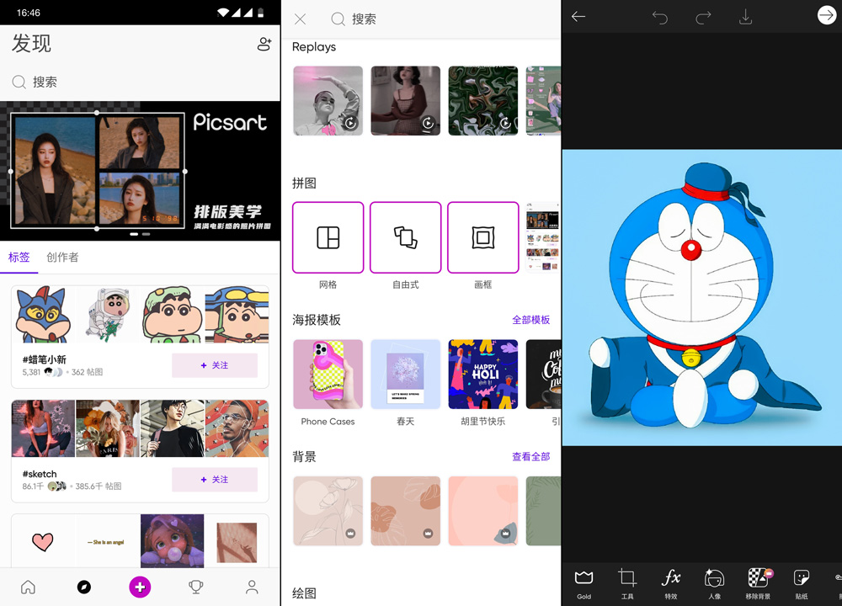Follow the #sketch tag with 关注

pyautogui.click(x=214, y=480)
